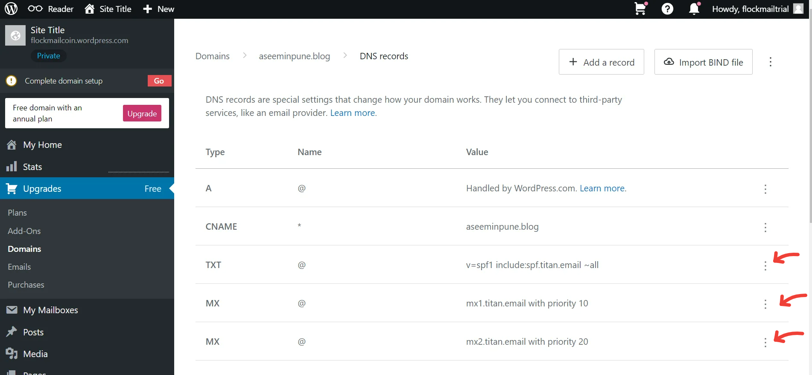Open Learn more link in description
The width and height of the screenshot is (812, 375).
[353, 113]
